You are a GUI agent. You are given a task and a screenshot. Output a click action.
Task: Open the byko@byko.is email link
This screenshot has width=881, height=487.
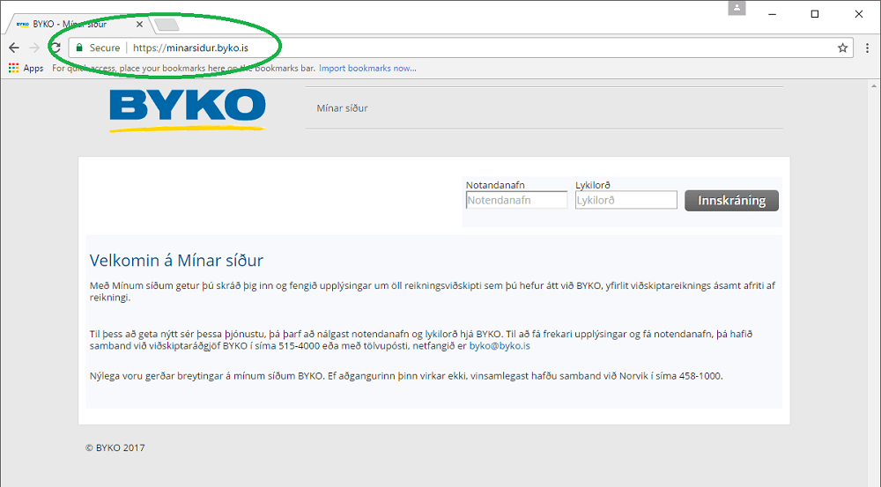tap(500, 345)
